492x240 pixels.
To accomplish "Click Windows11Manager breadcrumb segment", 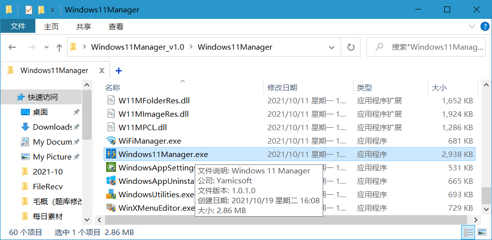I will (235, 47).
